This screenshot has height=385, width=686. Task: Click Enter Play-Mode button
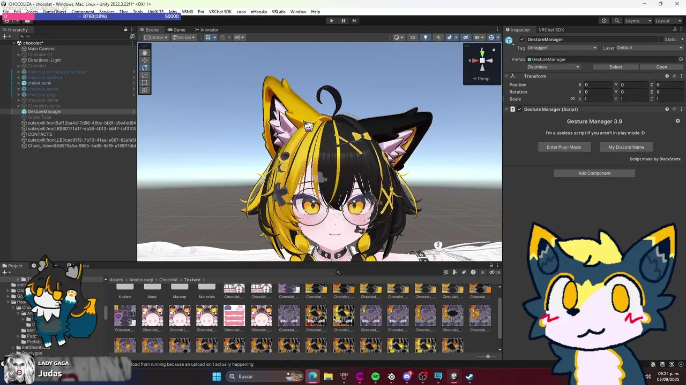[x=564, y=147]
